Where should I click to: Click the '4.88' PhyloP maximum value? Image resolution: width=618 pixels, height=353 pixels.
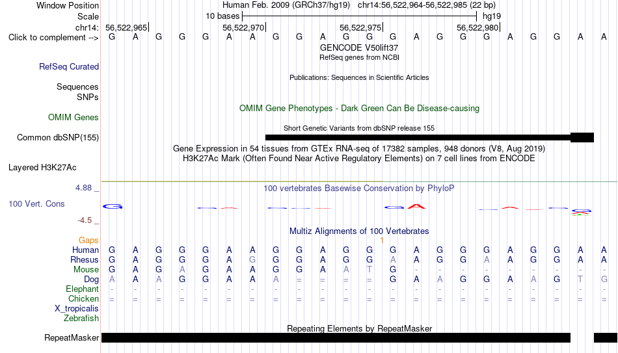coord(83,188)
